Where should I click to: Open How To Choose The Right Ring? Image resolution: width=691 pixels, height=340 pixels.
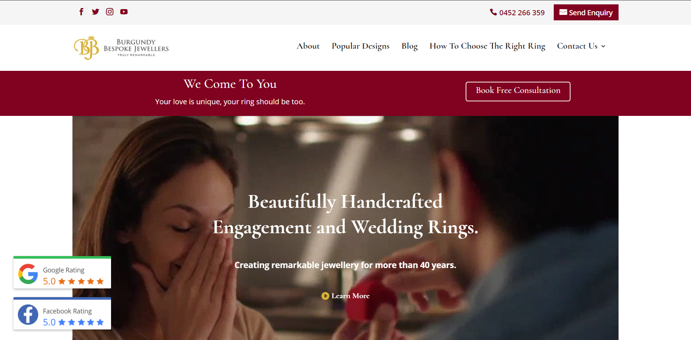487,46
